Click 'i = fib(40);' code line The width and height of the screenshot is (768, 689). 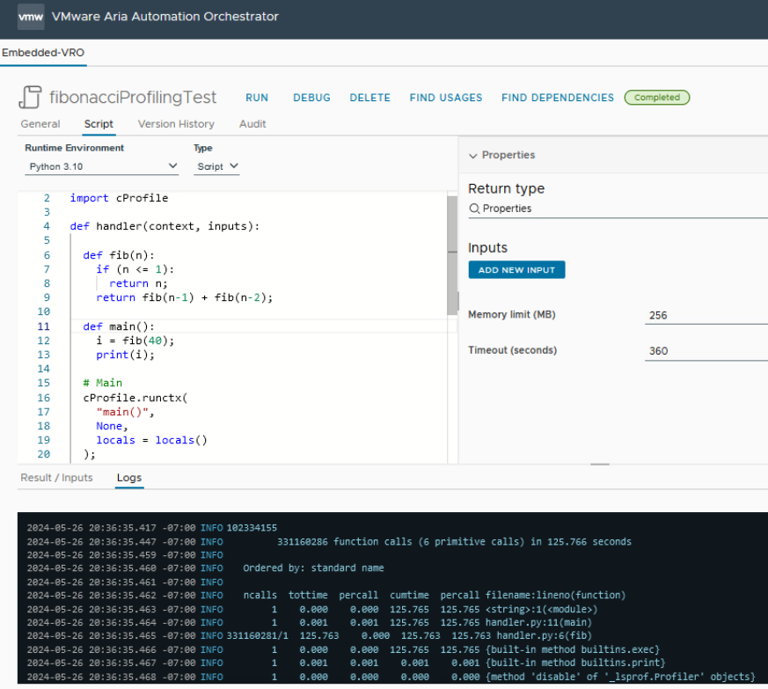pyautogui.click(x=135, y=341)
